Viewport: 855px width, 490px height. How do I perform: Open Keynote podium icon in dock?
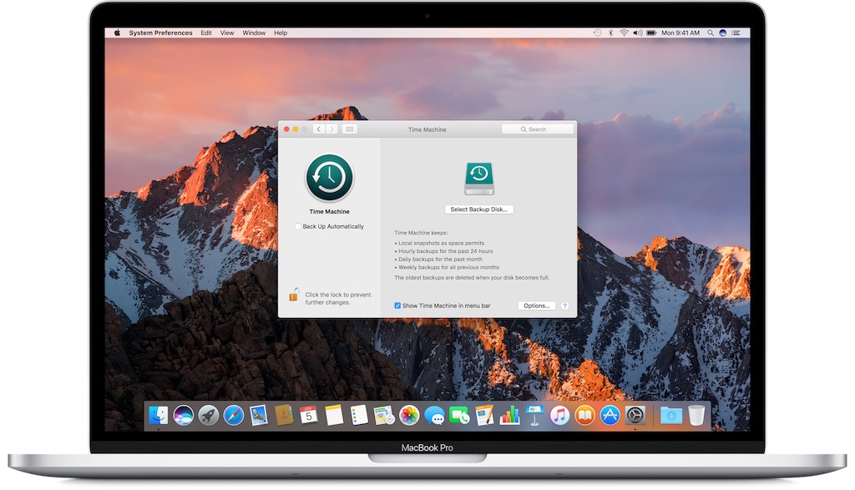[534, 416]
